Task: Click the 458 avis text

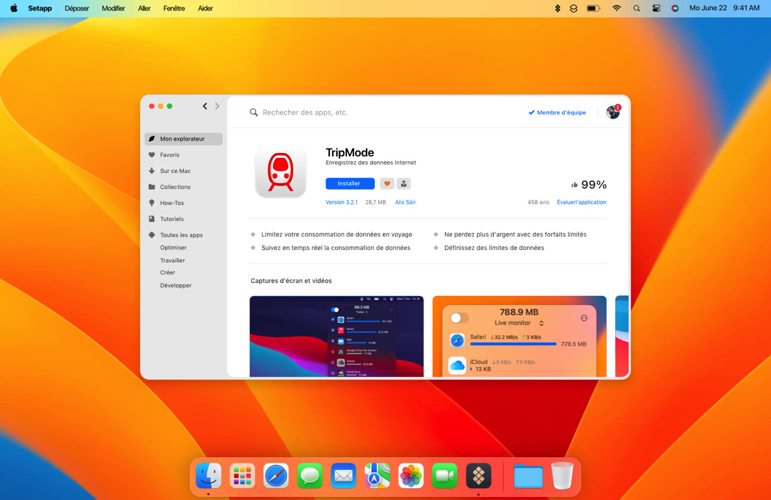Action: pyautogui.click(x=539, y=202)
